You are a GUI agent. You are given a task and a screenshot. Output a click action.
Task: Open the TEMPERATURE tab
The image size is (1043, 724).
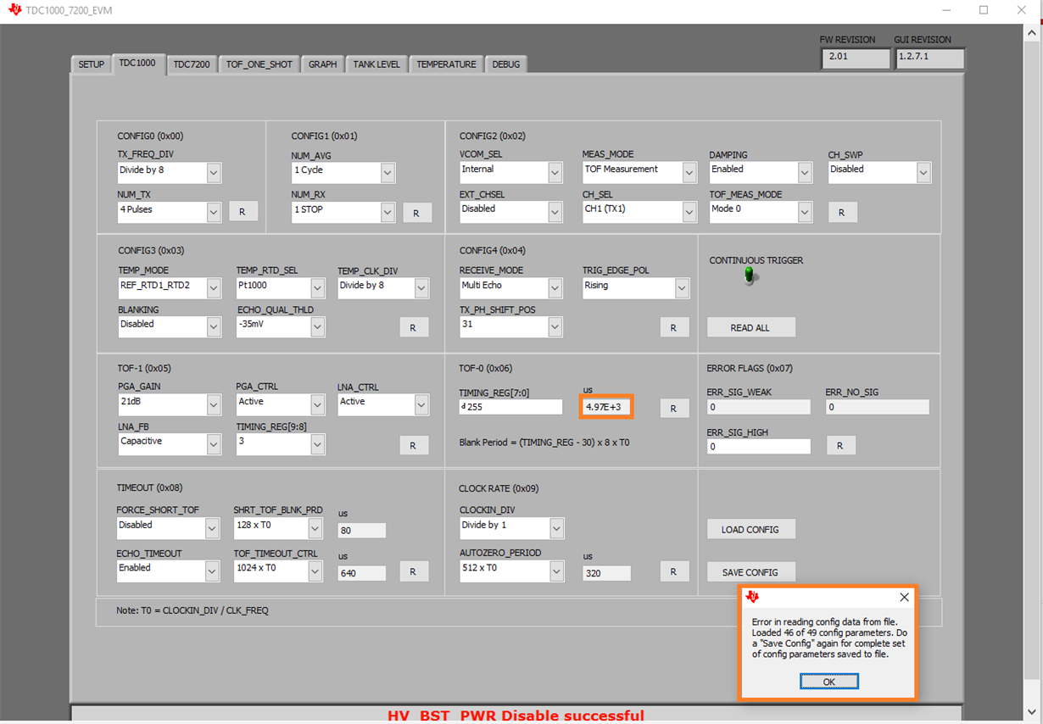[x=446, y=64]
